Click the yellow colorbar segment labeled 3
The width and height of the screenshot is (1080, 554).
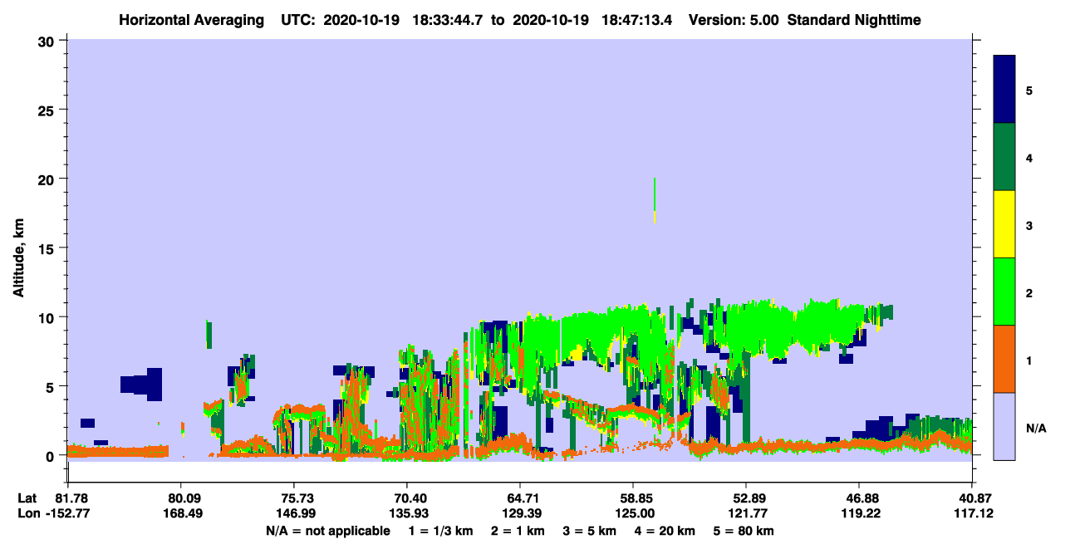pos(1004,224)
